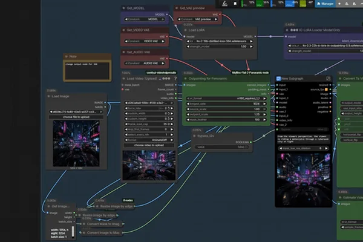Select the Convert Mask to Image node
Screen dimensions: 363x242
(102, 224)
